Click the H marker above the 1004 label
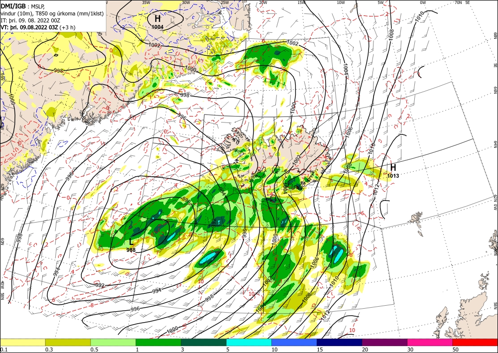This screenshot has height=353, width=498. pos(157,18)
